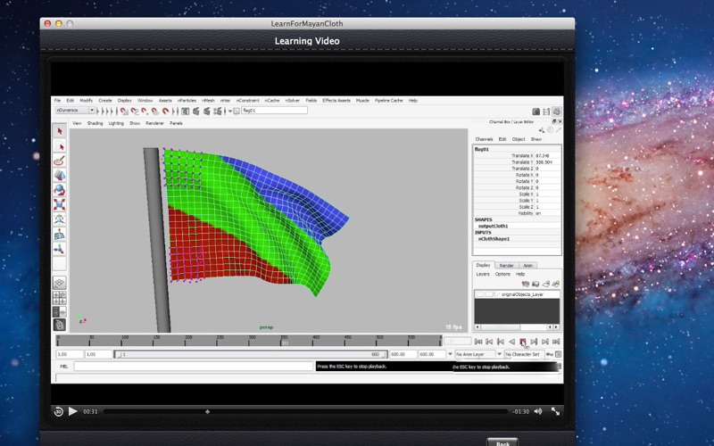Click the Maya range slider bar
The height and width of the screenshot is (446, 714).
click(251, 354)
